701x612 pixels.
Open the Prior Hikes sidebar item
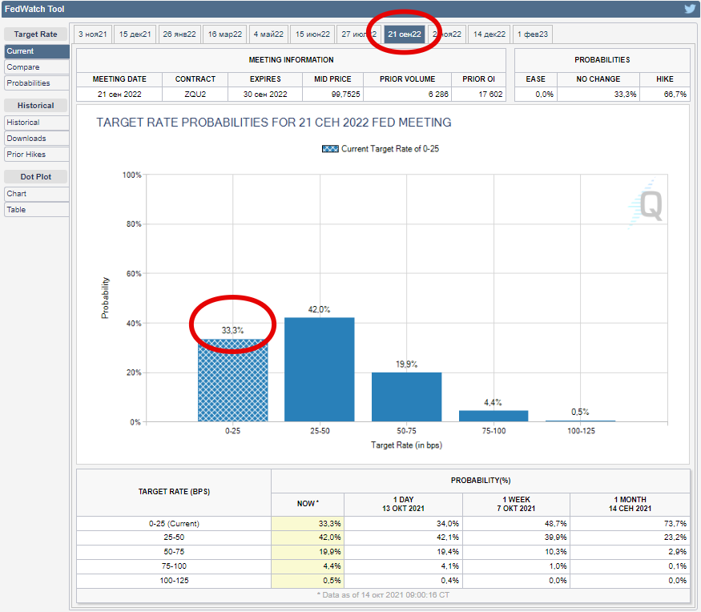pos(37,155)
